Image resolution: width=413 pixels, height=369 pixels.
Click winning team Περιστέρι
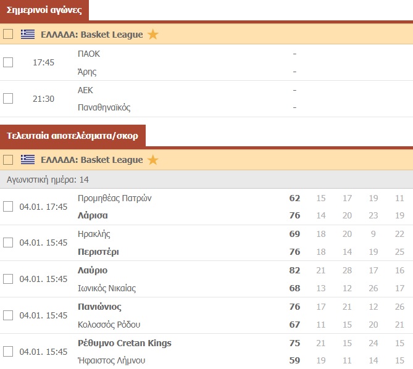pos(98,252)
